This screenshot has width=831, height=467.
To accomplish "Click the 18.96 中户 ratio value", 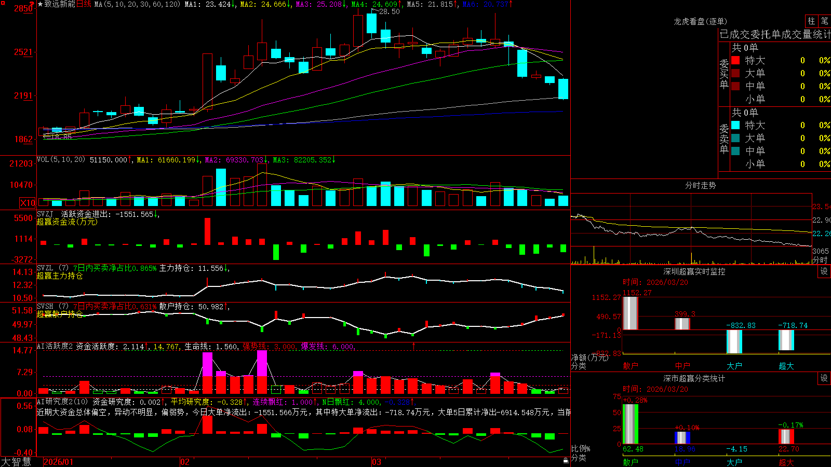I will pos(685,449).
